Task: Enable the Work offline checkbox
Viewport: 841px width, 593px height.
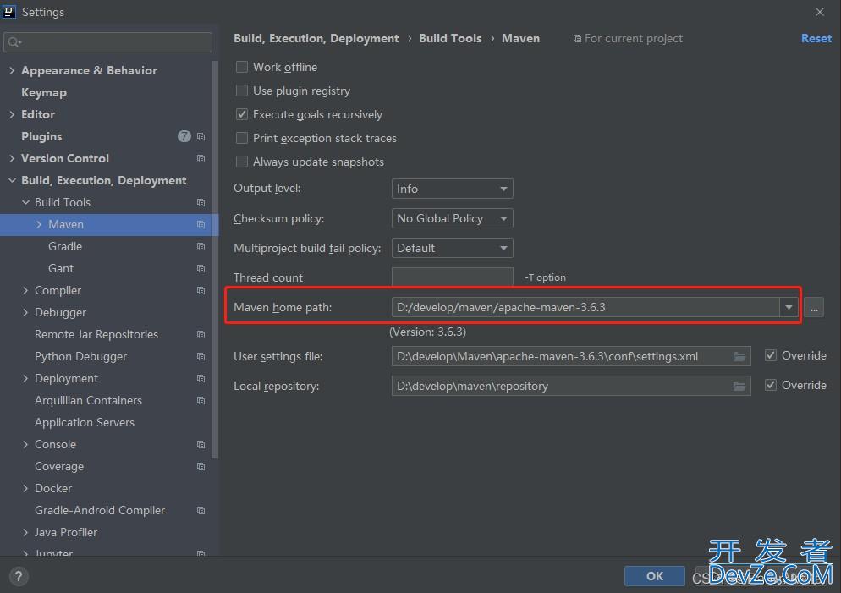Action: pyautogui.click(x=242, y=67)
